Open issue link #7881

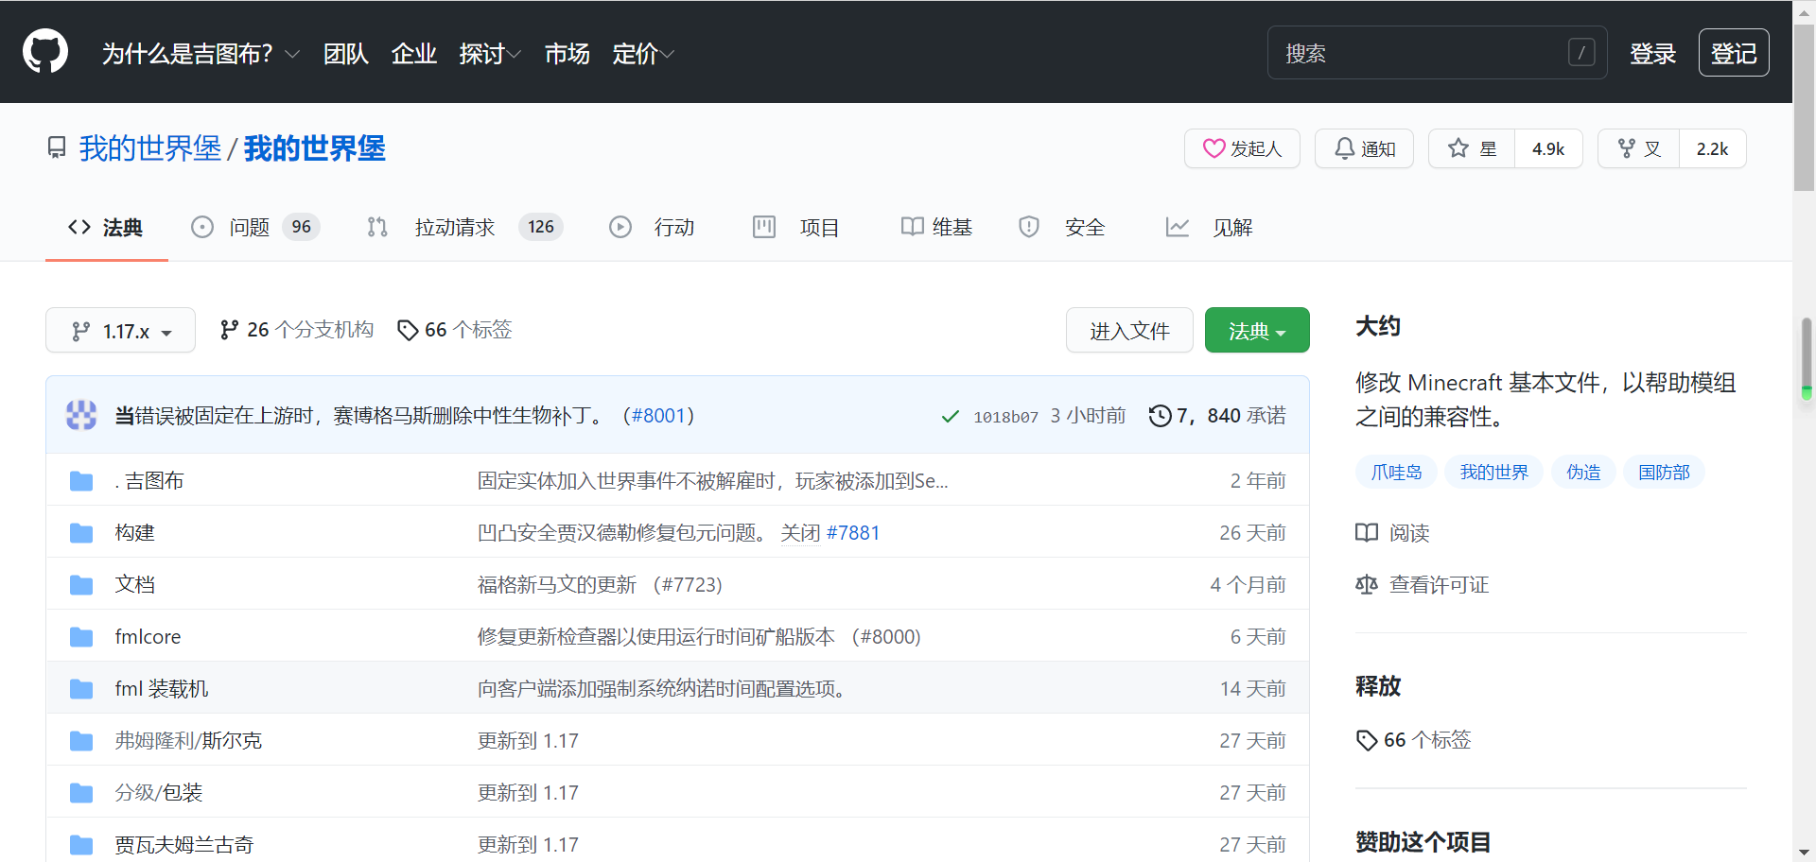point(853,533)
